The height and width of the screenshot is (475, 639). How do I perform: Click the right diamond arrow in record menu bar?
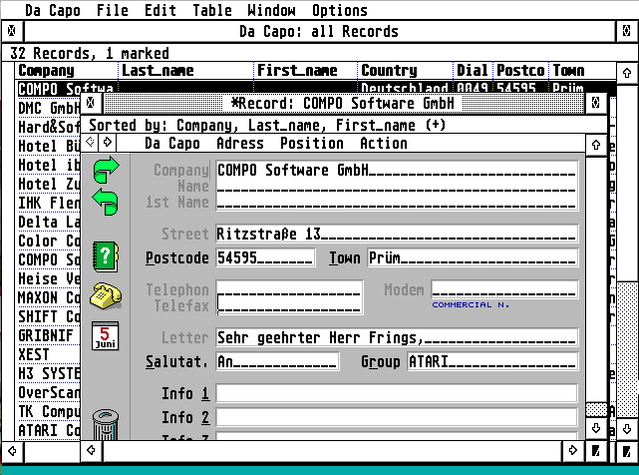[x=108, y=142]
